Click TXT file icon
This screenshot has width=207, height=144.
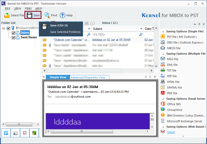[163, 70]
